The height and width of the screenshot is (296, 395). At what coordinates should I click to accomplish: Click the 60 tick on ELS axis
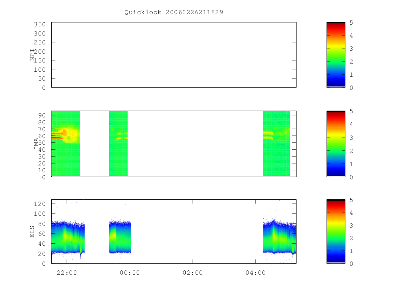coord(41,234)
